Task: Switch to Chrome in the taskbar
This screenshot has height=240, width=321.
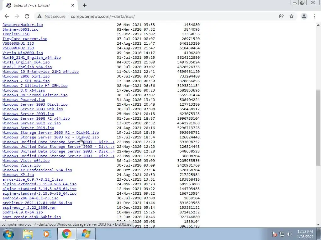Action: click(x=66, y=234)
